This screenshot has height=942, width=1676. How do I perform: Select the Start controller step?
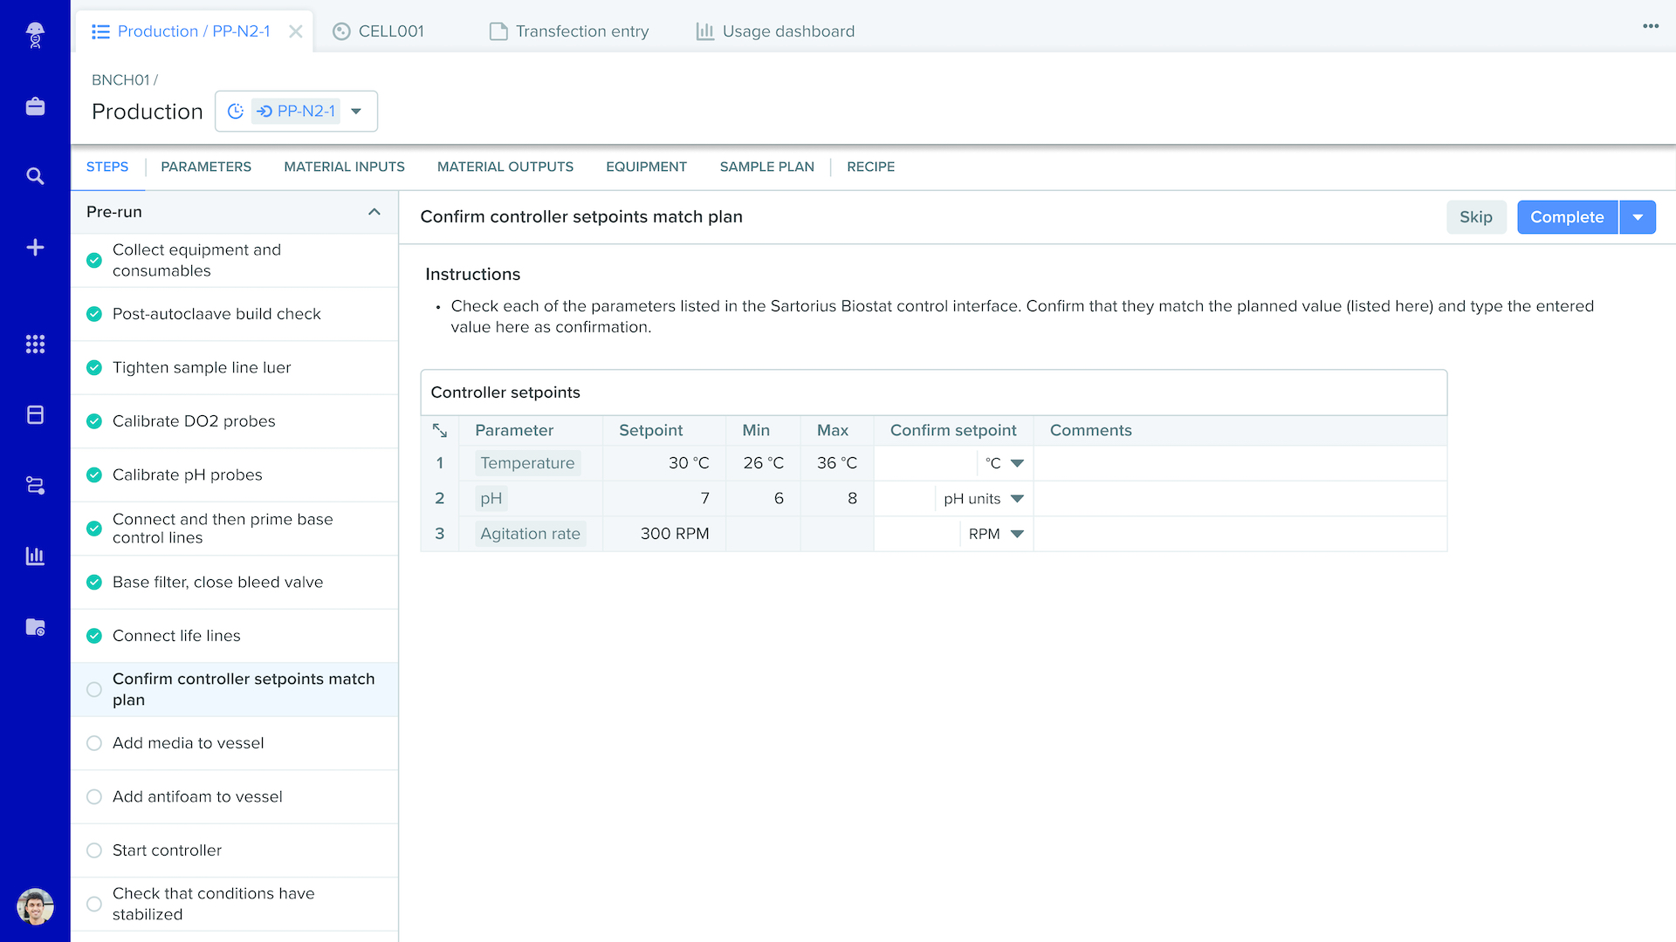tap(234, 850)
